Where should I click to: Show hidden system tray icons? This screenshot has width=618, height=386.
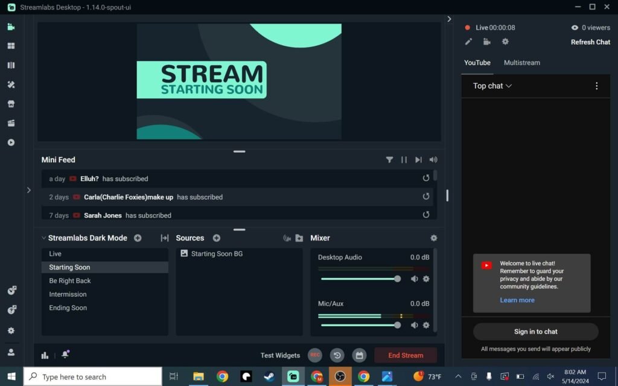(458, 376)
